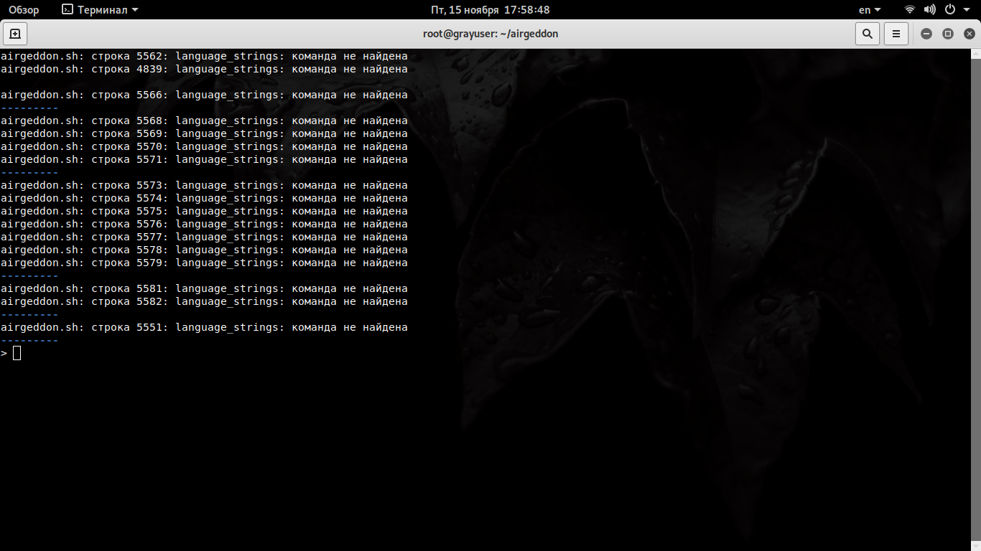Click the error line mentioning строка 5575

[x=204, y=211]
